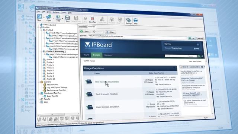Click the Recent Topics Added gear icon
This screenshot has height=134, width=238.
[202, 67]
